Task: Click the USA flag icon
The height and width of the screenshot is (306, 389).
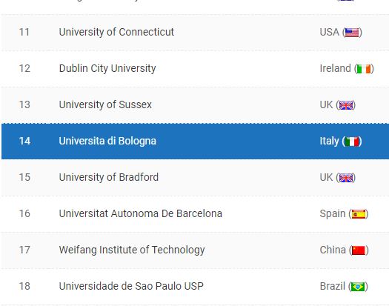Action: click(x=352, y=33)
